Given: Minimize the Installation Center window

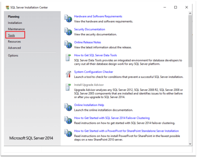Looking at the screenshot, I should tap(165, 7).
